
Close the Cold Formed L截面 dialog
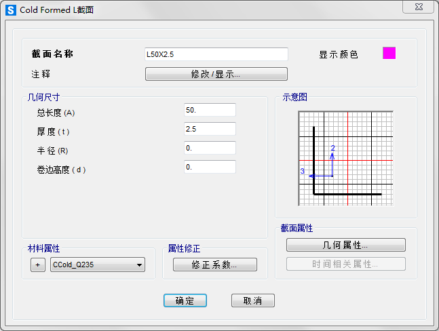click(418, 6)
